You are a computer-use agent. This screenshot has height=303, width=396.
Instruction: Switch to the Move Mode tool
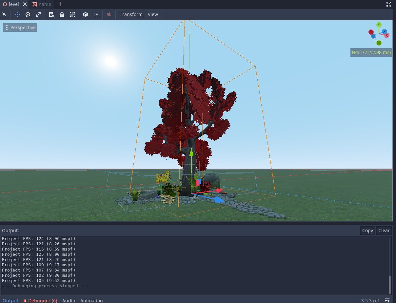tap(17, 14)
